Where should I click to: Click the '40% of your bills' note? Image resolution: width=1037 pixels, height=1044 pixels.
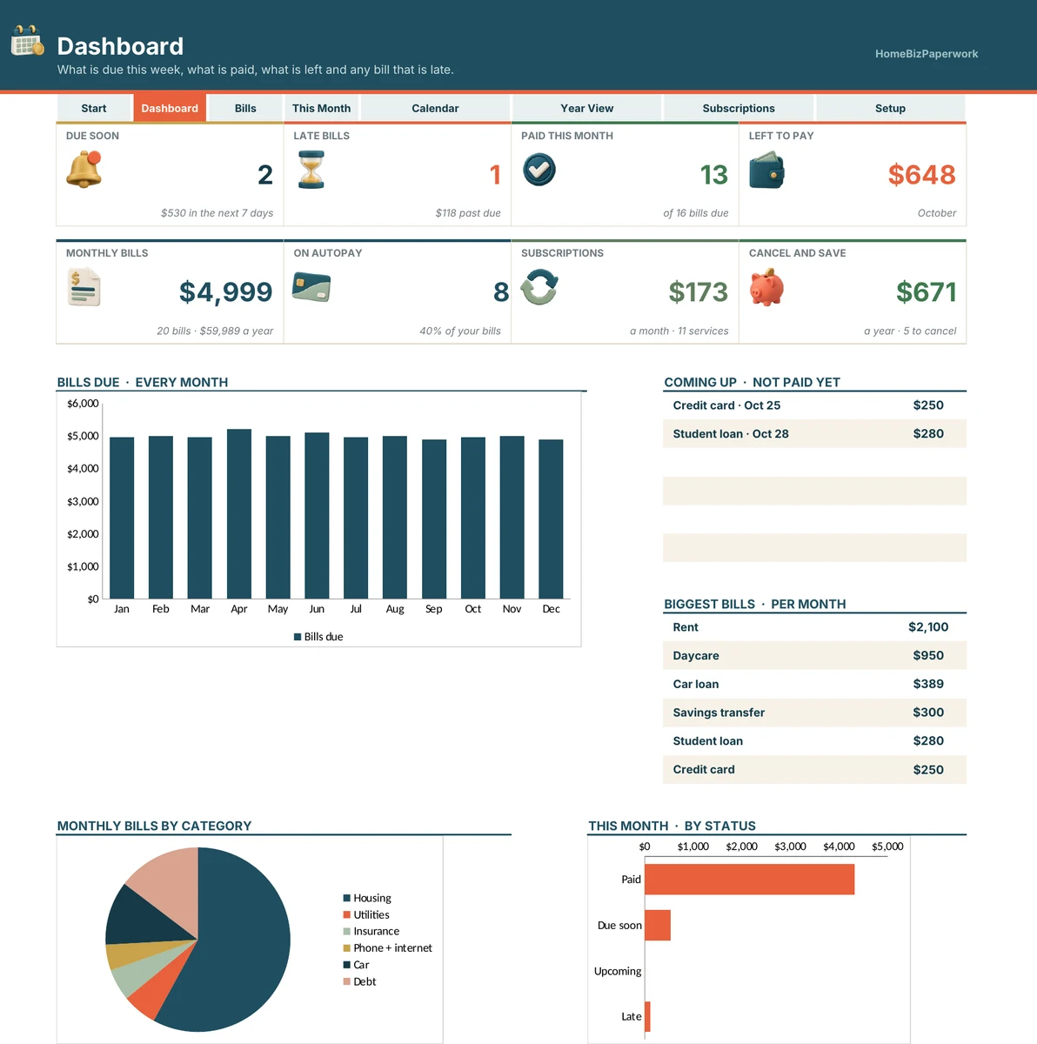[460, 331]
